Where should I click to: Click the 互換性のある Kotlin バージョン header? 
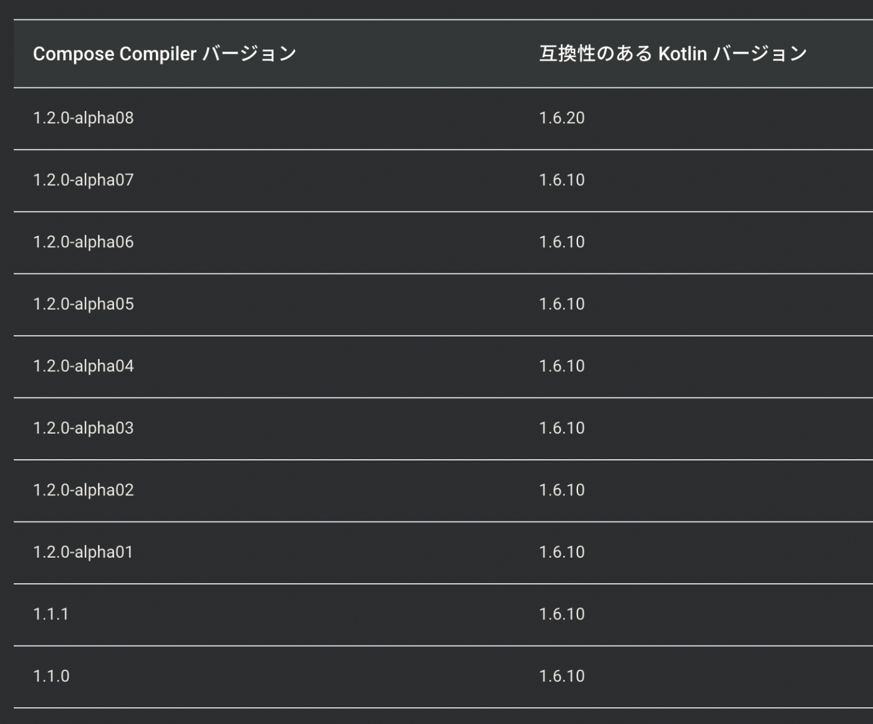pyautogui.click(x=673, y=54)
